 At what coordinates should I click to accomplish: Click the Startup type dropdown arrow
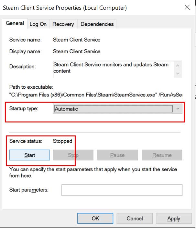tap(178, 109)
